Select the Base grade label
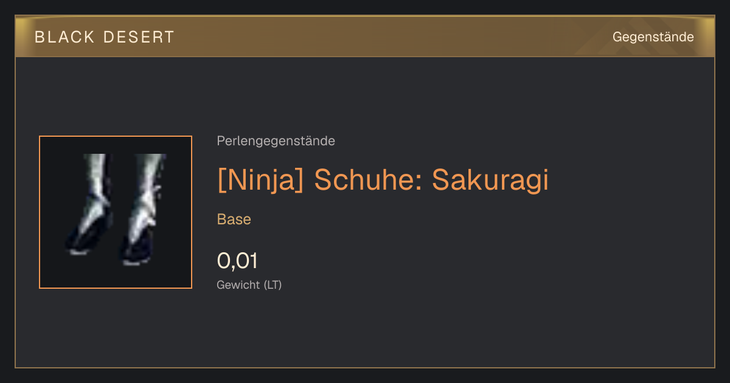The height and width of the screenshot is (383, 730). coord(234,219)
